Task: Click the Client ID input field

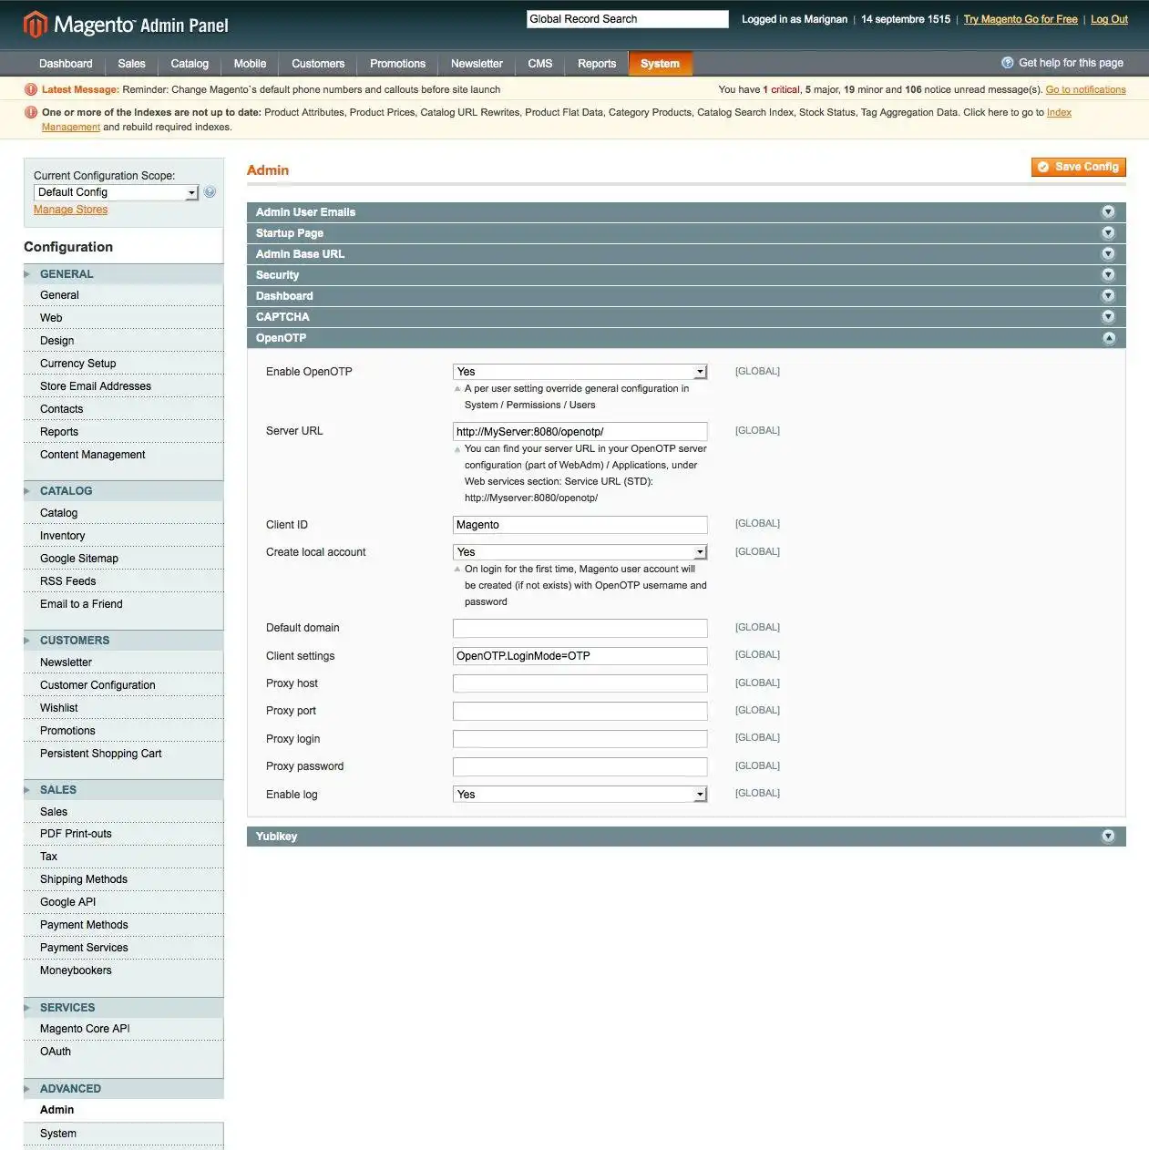Action: [580, 525]
